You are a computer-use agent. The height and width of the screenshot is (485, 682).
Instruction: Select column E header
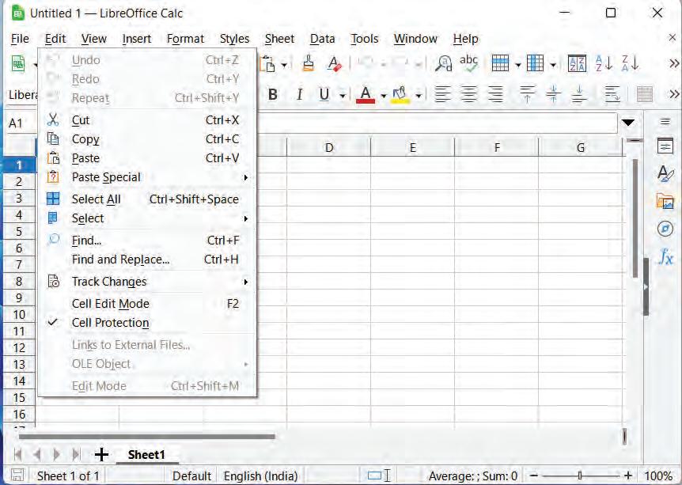pyautogui.click(x=412, y=147)
